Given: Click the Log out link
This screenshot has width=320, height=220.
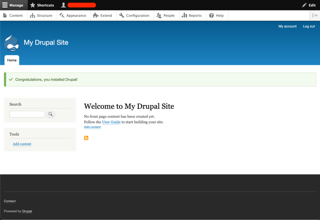Looking at the screenshot, I should 309,26.
